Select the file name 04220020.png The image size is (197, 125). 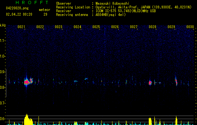[17, 8]
